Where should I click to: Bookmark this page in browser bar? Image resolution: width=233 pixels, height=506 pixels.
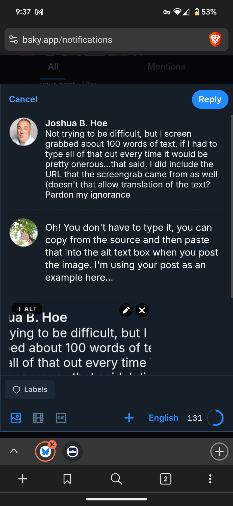tap(67, 479)
